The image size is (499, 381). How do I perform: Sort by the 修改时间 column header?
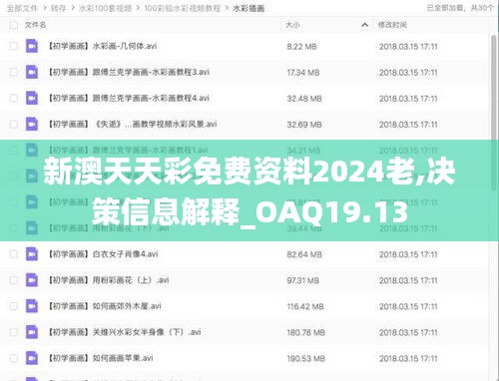pyautogui.click(x=392, y=25)
